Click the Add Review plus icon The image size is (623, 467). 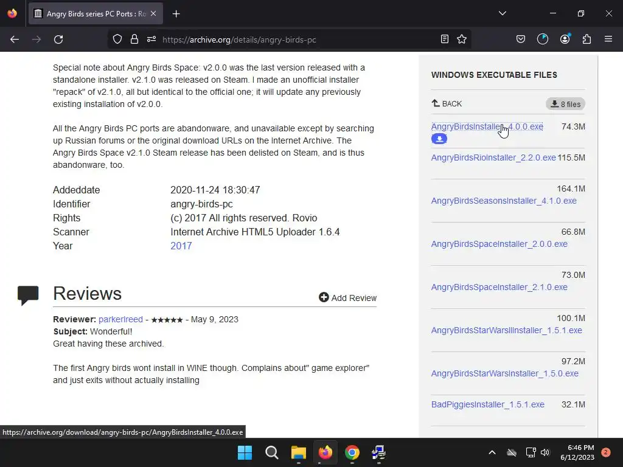point(324,297)
